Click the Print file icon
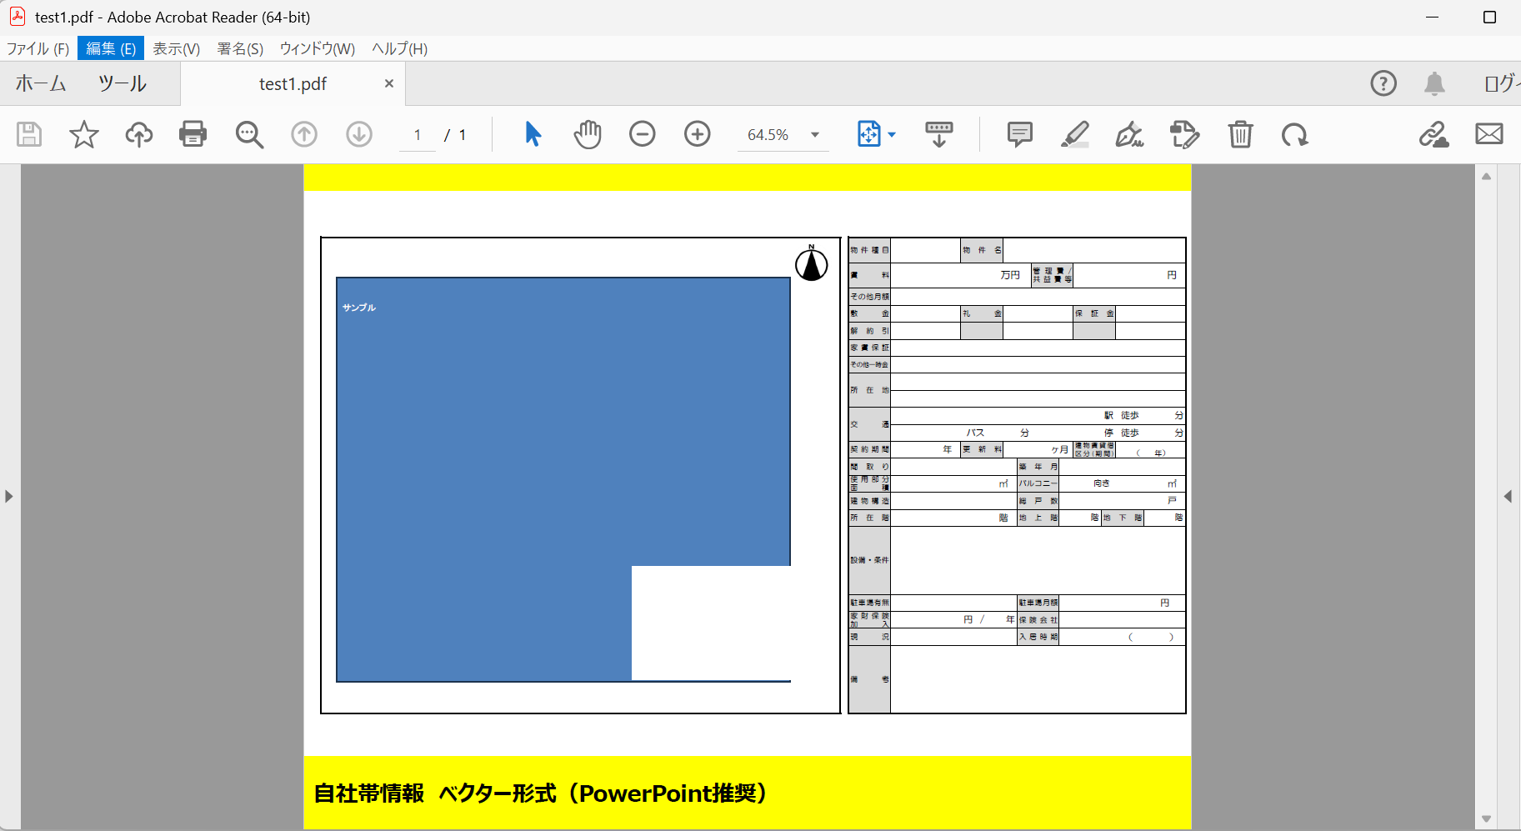This screenshot has height=831, width=1521. pos(193,134)
